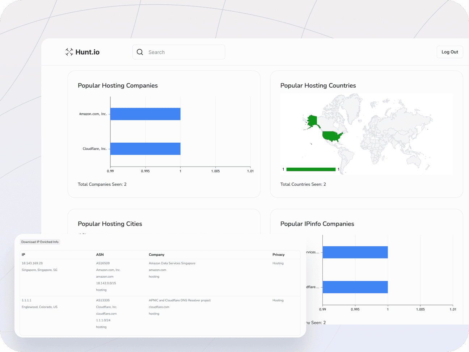Focus the Search input field
This screenshot has width=469, height=352.
179,52
